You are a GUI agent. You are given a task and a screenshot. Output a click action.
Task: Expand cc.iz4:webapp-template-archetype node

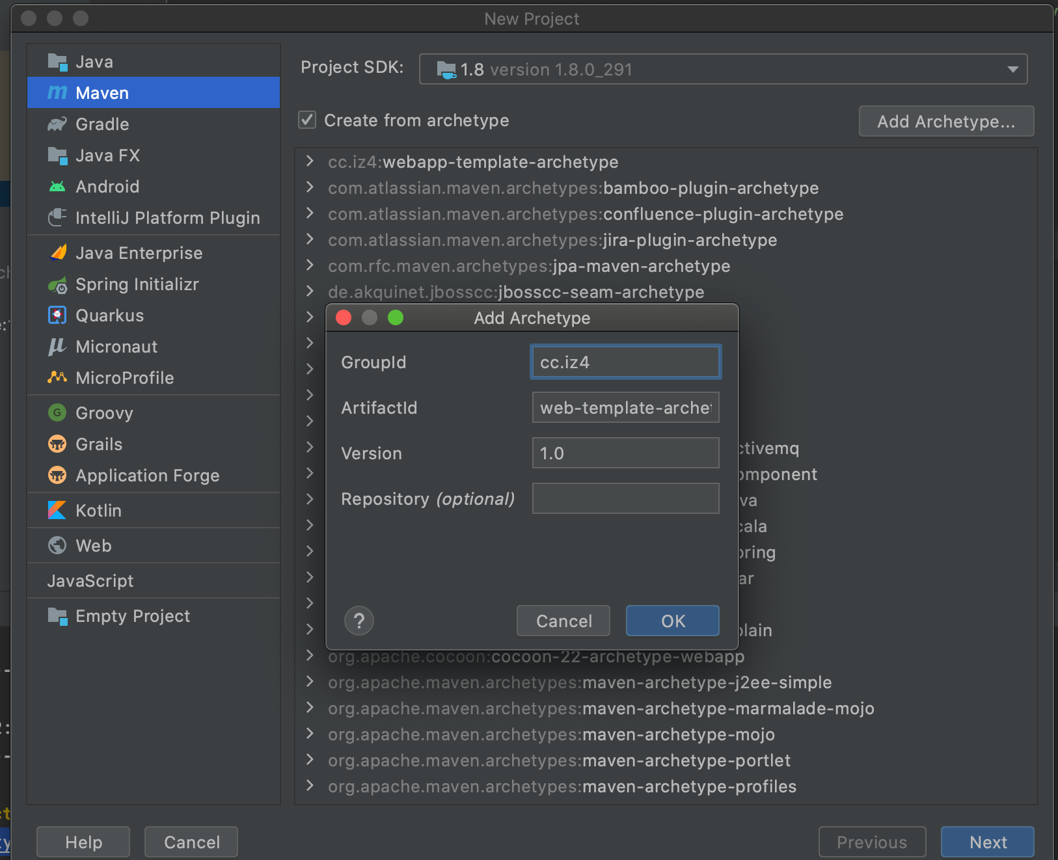click(310, 161)
